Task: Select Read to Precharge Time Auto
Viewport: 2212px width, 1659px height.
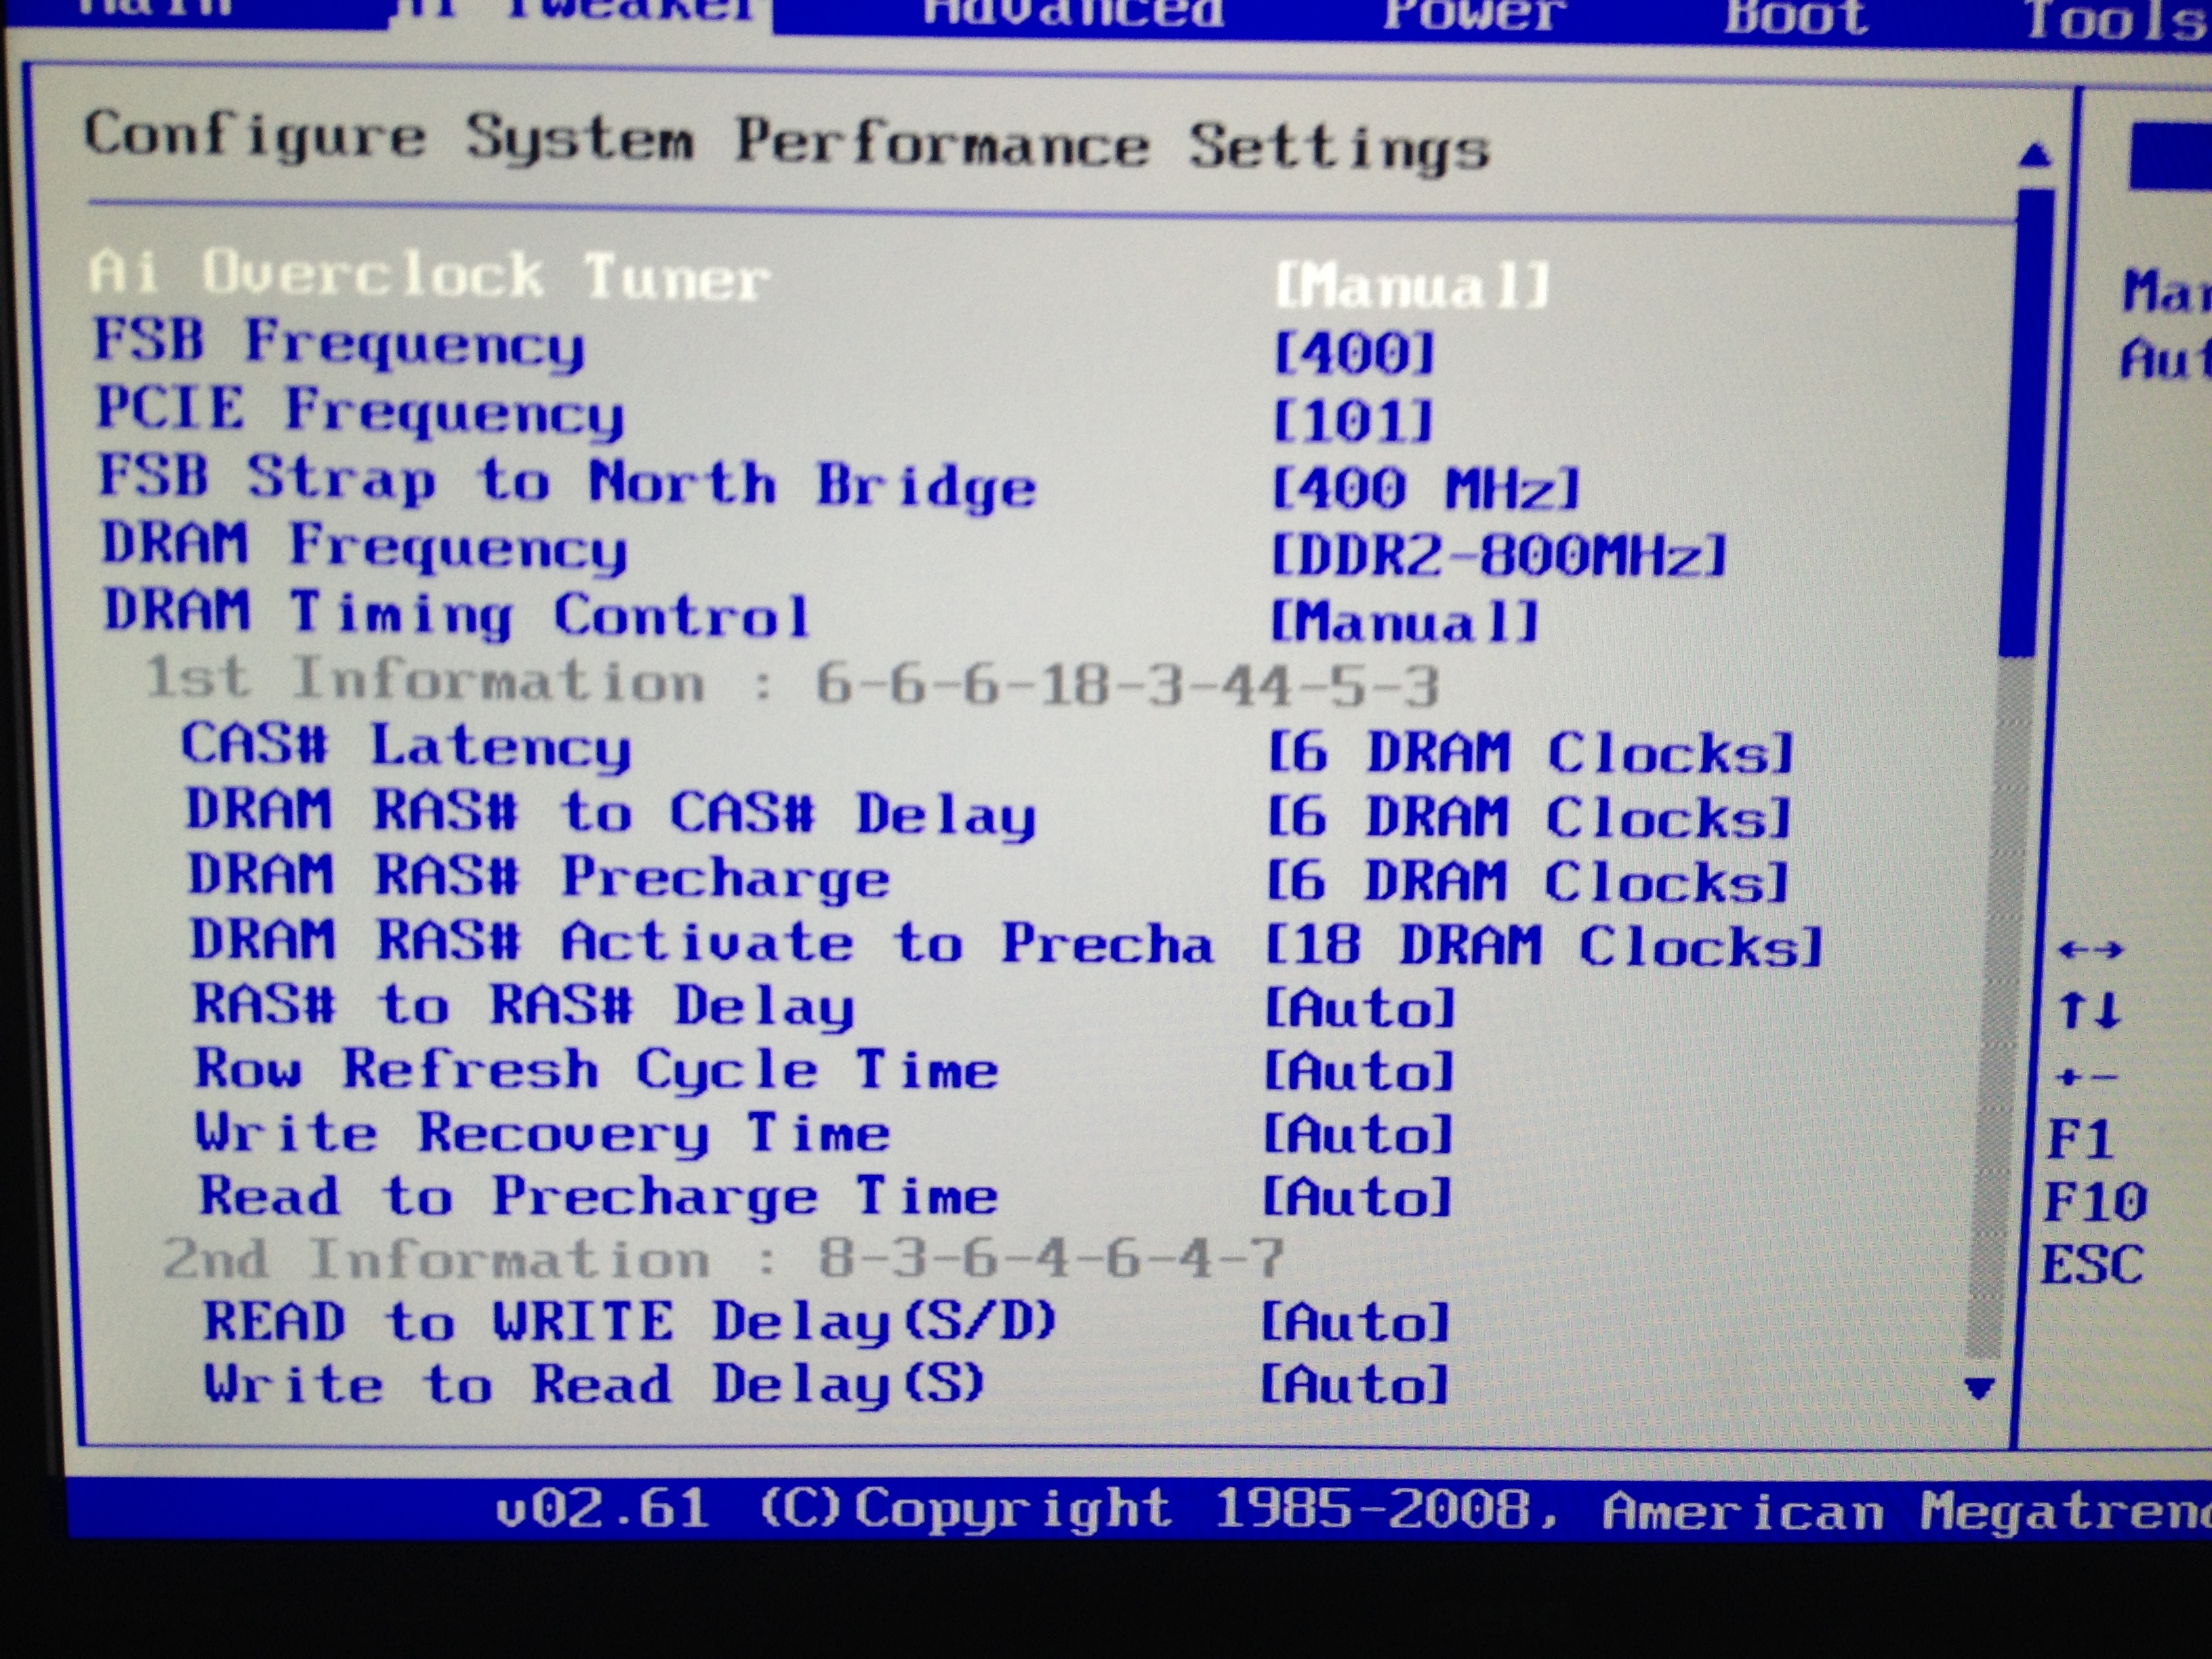Action: point(1355,1197)
